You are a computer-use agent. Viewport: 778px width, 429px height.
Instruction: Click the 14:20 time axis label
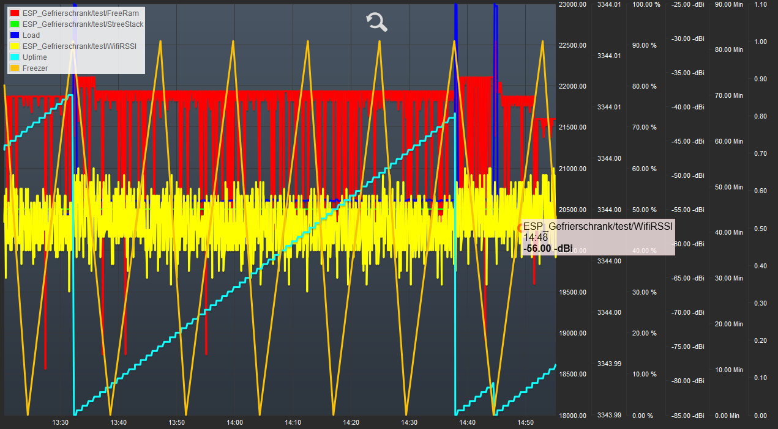point(351,422)
